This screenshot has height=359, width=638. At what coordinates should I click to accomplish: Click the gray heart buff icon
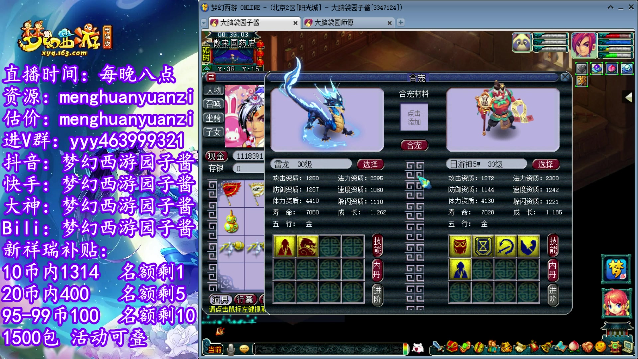tap(582, 69)
